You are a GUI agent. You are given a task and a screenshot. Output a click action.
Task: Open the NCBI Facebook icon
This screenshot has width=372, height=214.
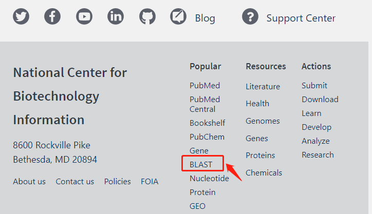point(52,16)
